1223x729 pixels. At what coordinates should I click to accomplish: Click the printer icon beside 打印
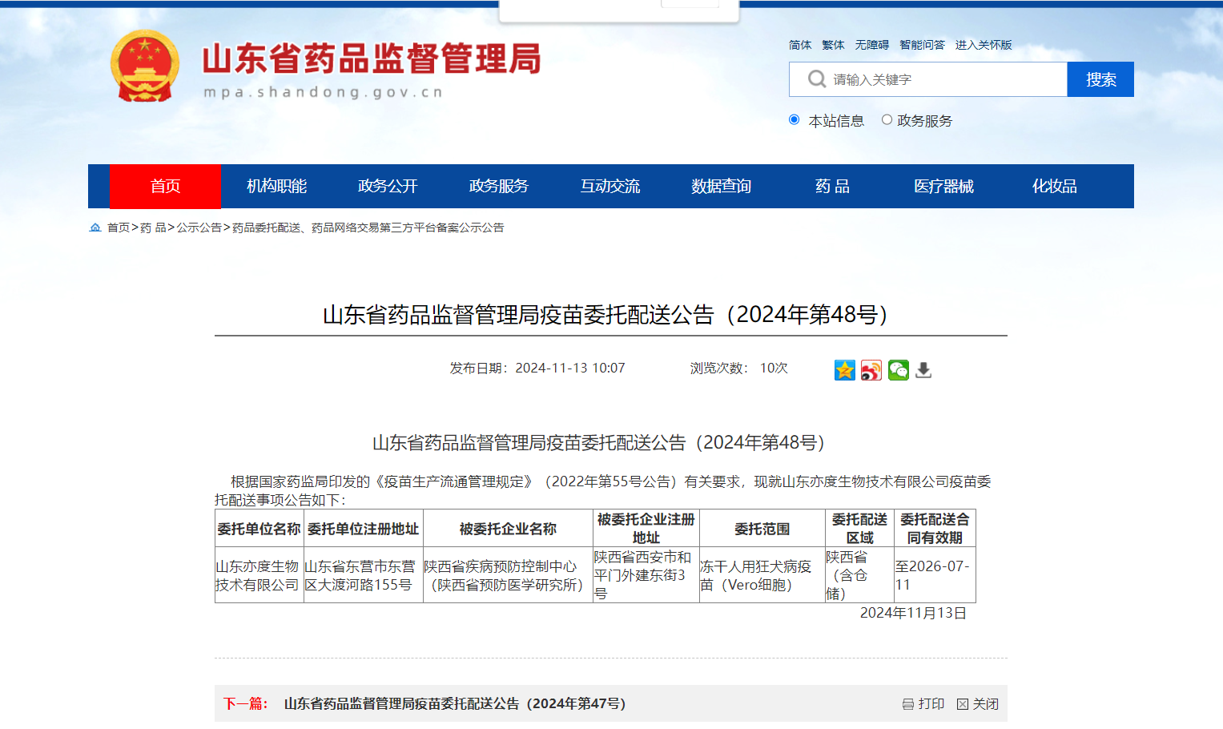pos(908,704)
